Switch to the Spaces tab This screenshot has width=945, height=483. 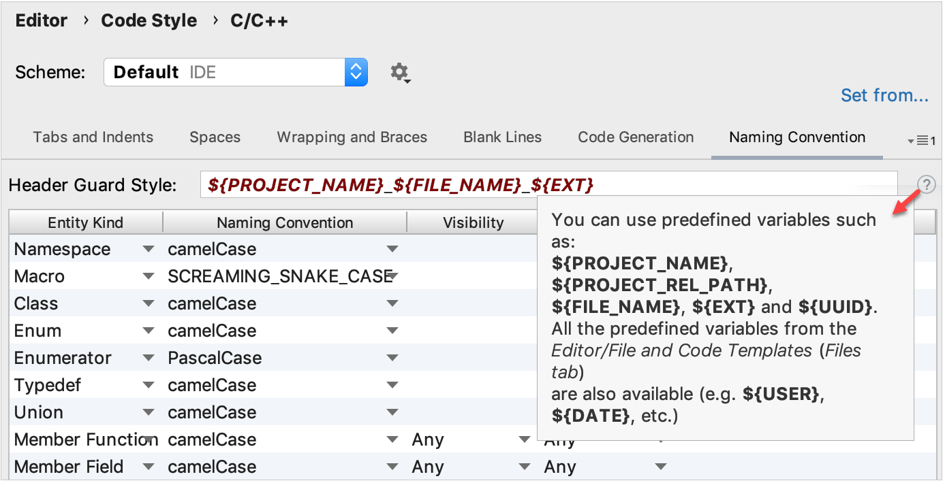click(x=215, y=137)
